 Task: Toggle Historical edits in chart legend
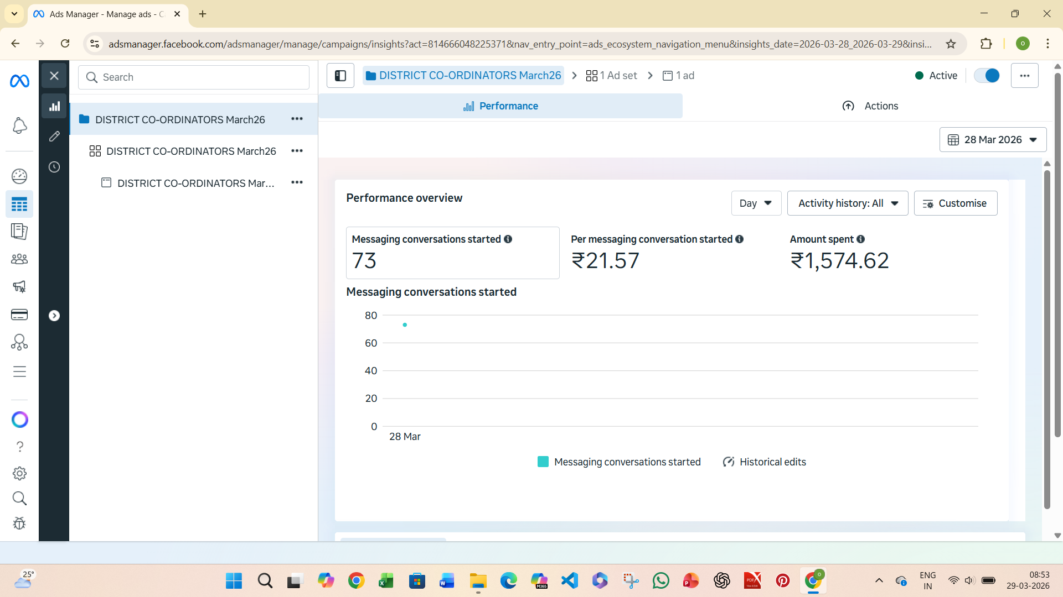point(765,462)
